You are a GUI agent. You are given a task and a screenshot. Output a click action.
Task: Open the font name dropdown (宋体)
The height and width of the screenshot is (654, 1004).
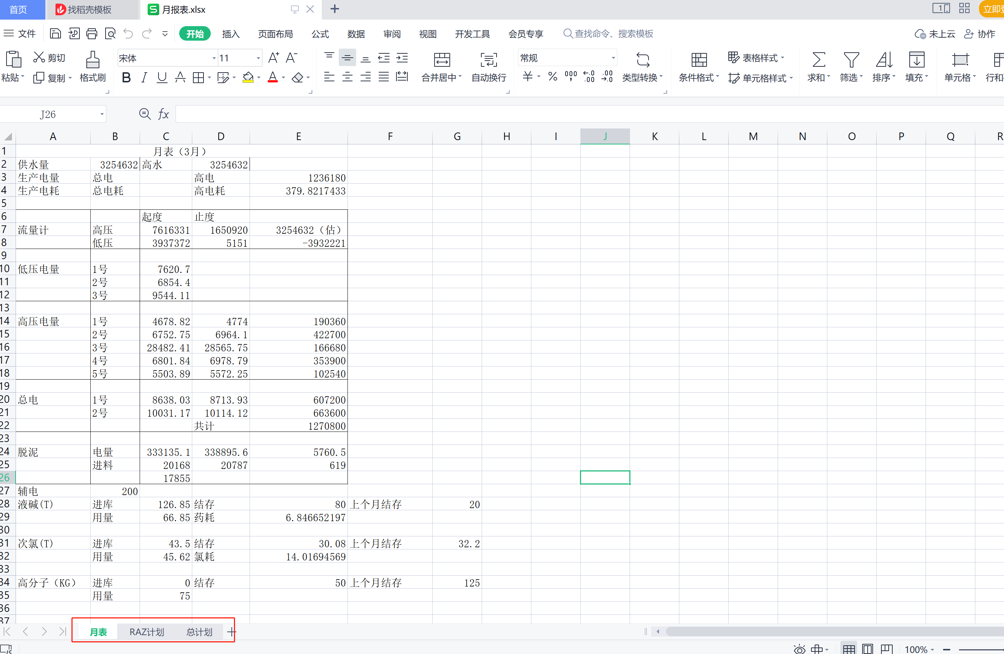click(214, 58)
